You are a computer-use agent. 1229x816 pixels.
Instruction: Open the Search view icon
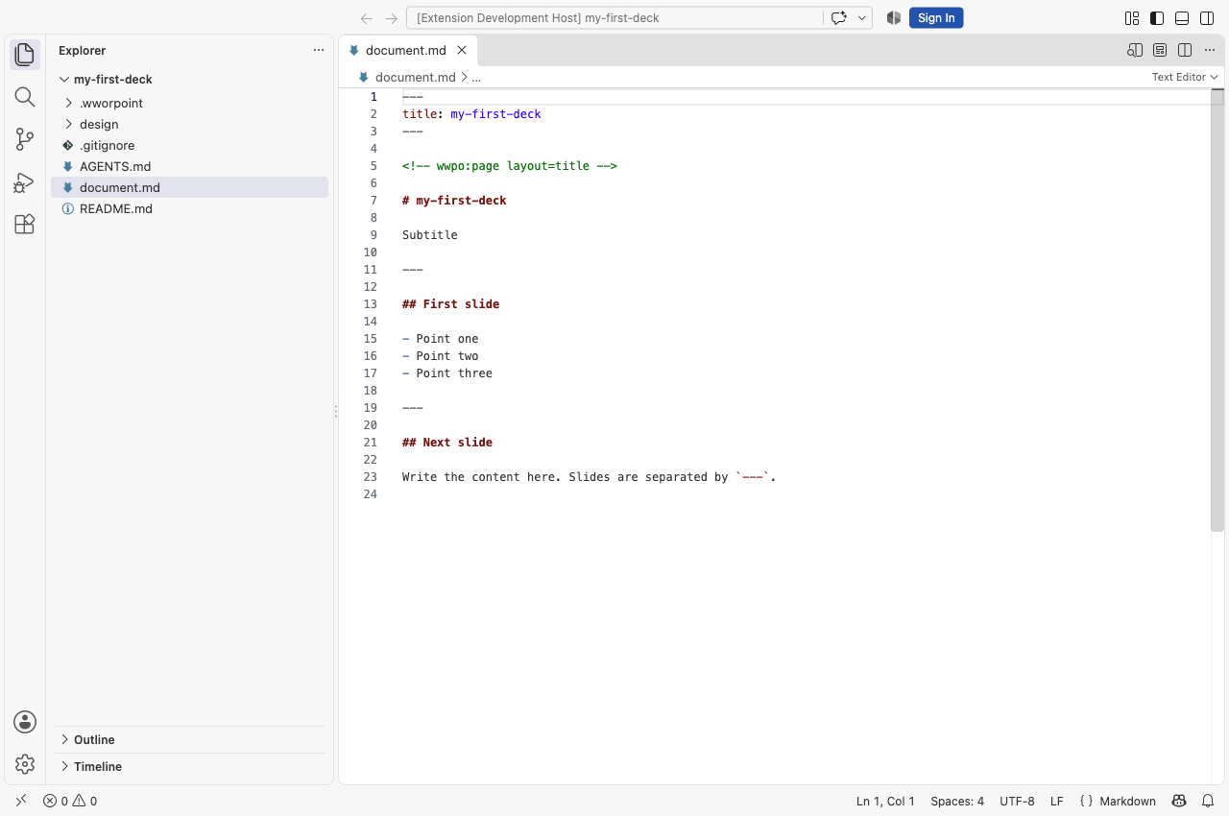(25, 97)
